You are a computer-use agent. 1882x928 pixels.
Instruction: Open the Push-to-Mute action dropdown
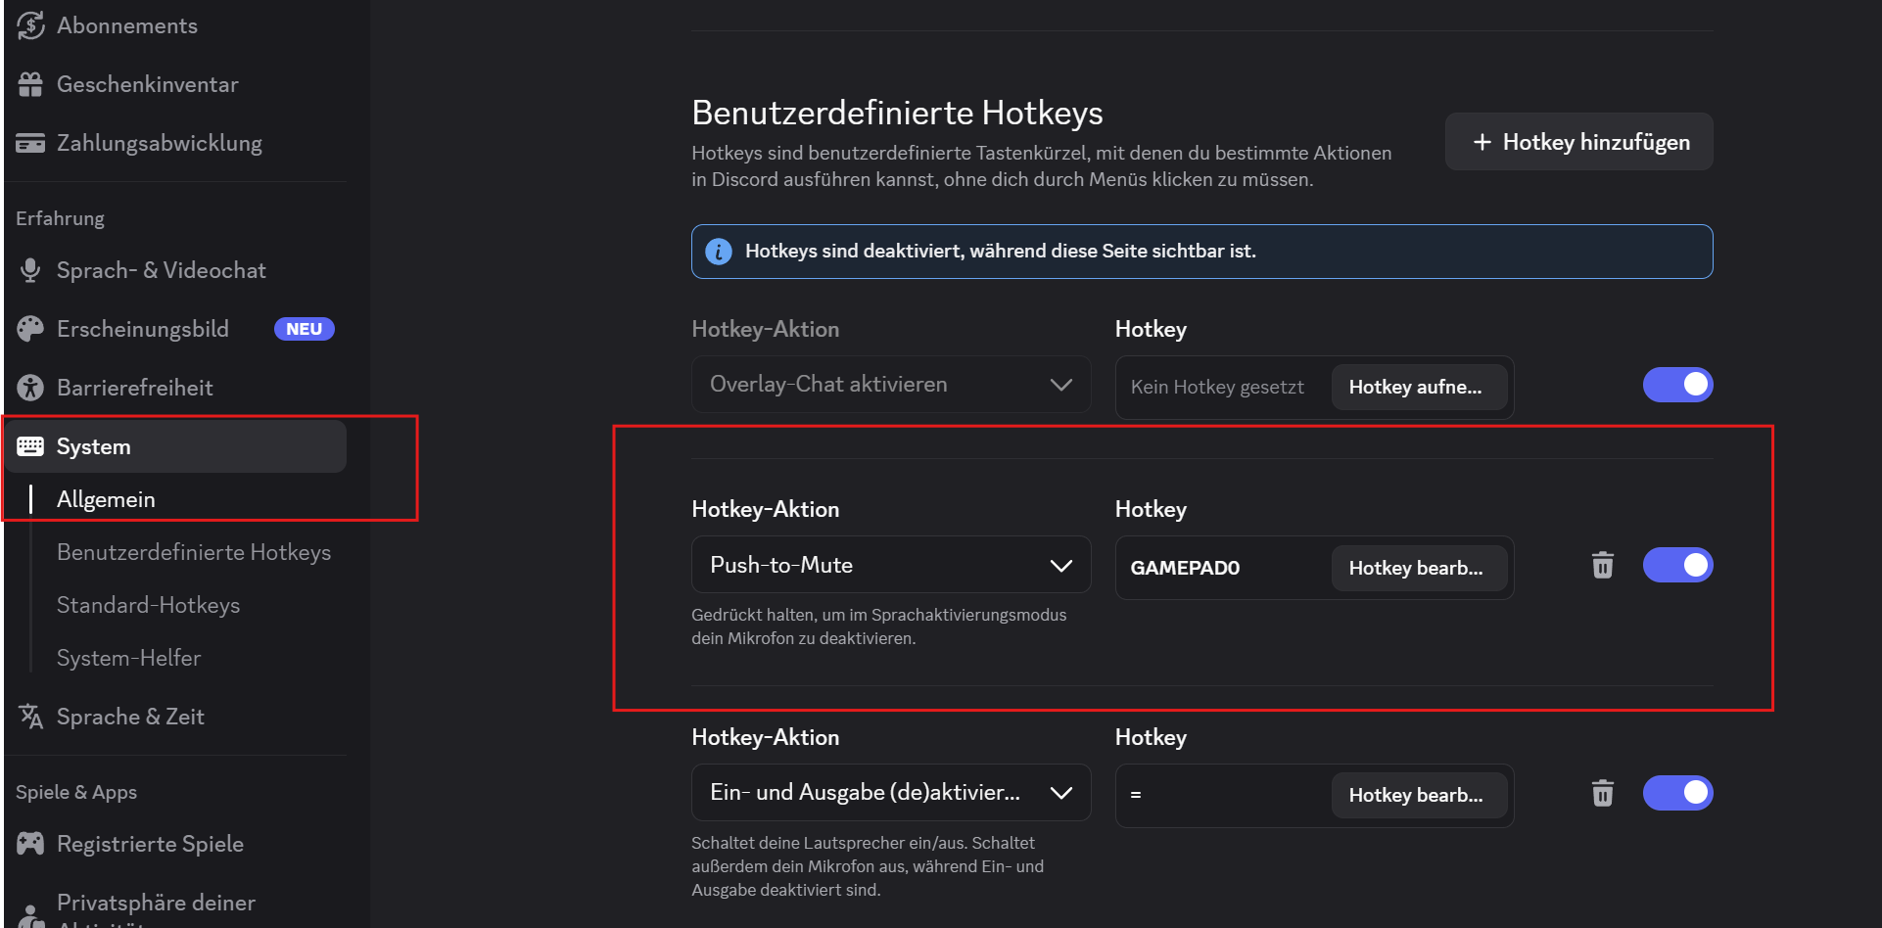coord(891,565)
